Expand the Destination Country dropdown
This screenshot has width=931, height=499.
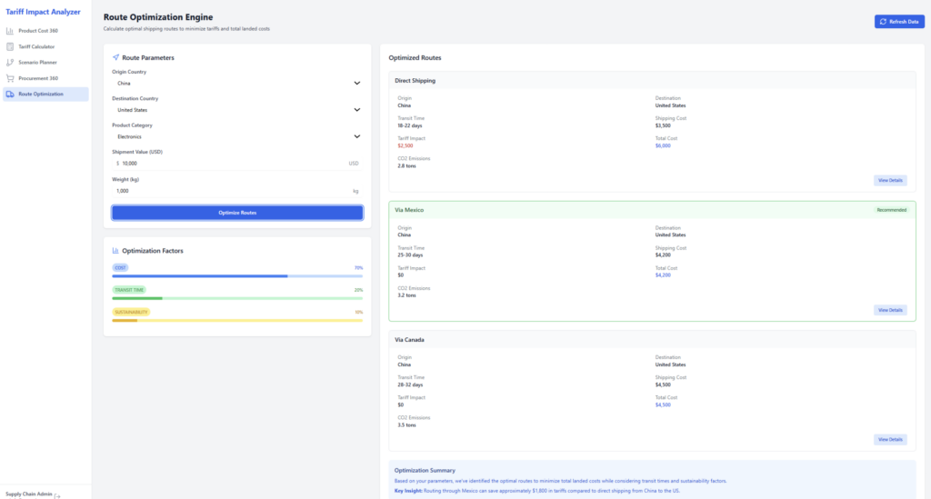236,110
